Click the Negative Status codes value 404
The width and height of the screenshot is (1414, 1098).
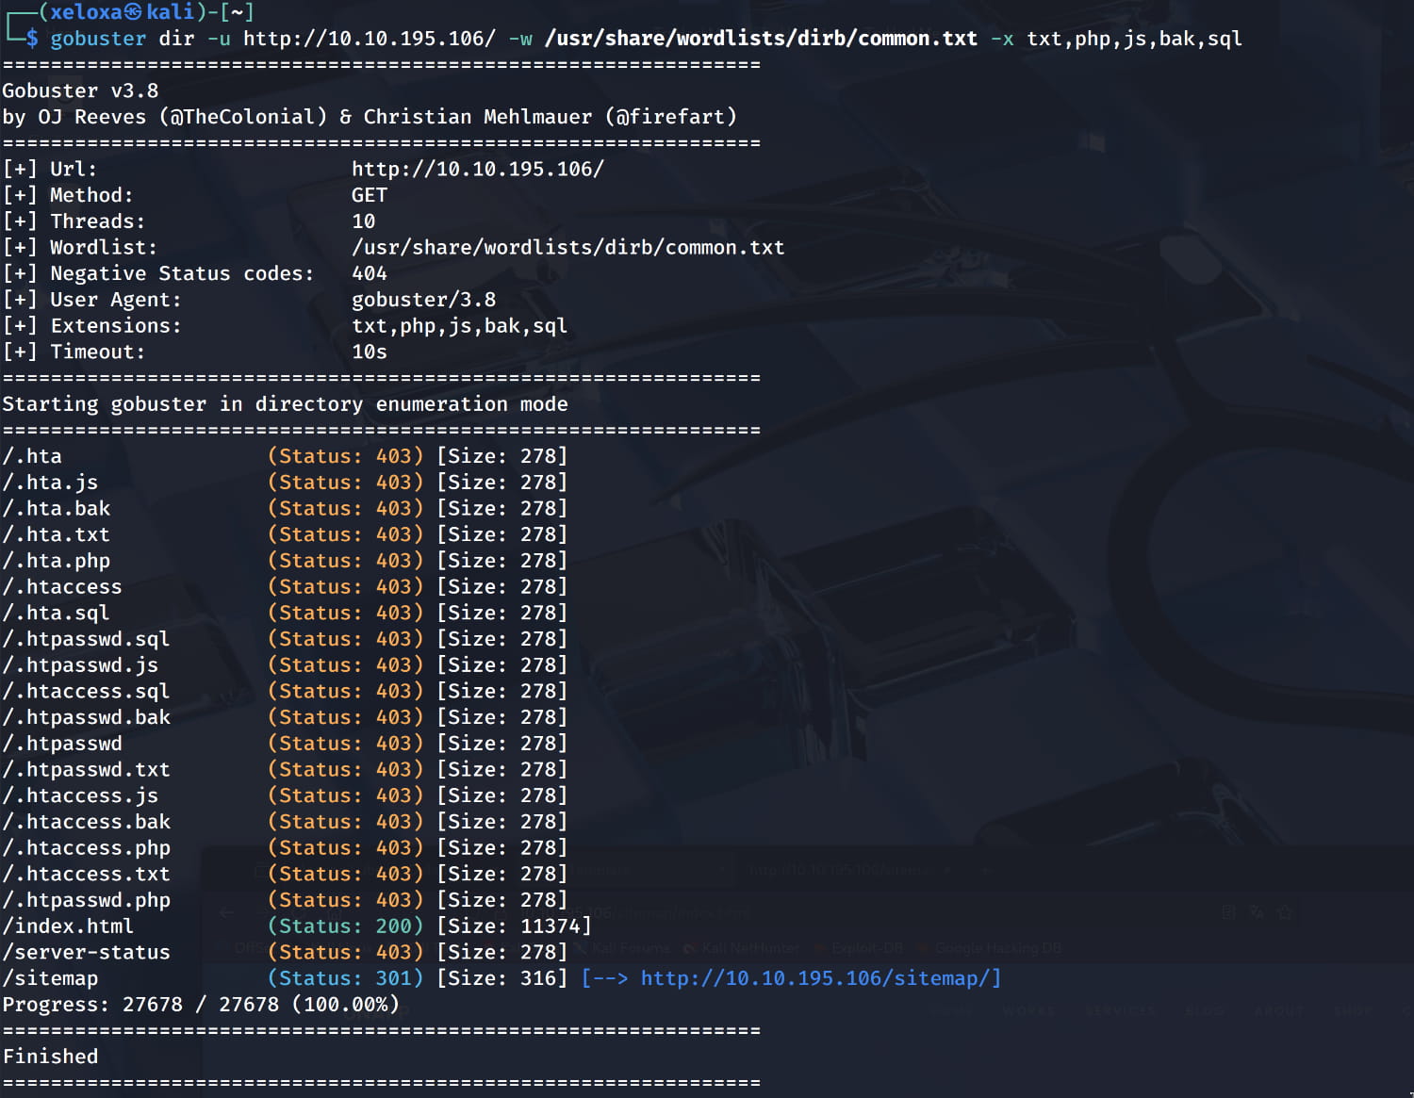(369, 273)
